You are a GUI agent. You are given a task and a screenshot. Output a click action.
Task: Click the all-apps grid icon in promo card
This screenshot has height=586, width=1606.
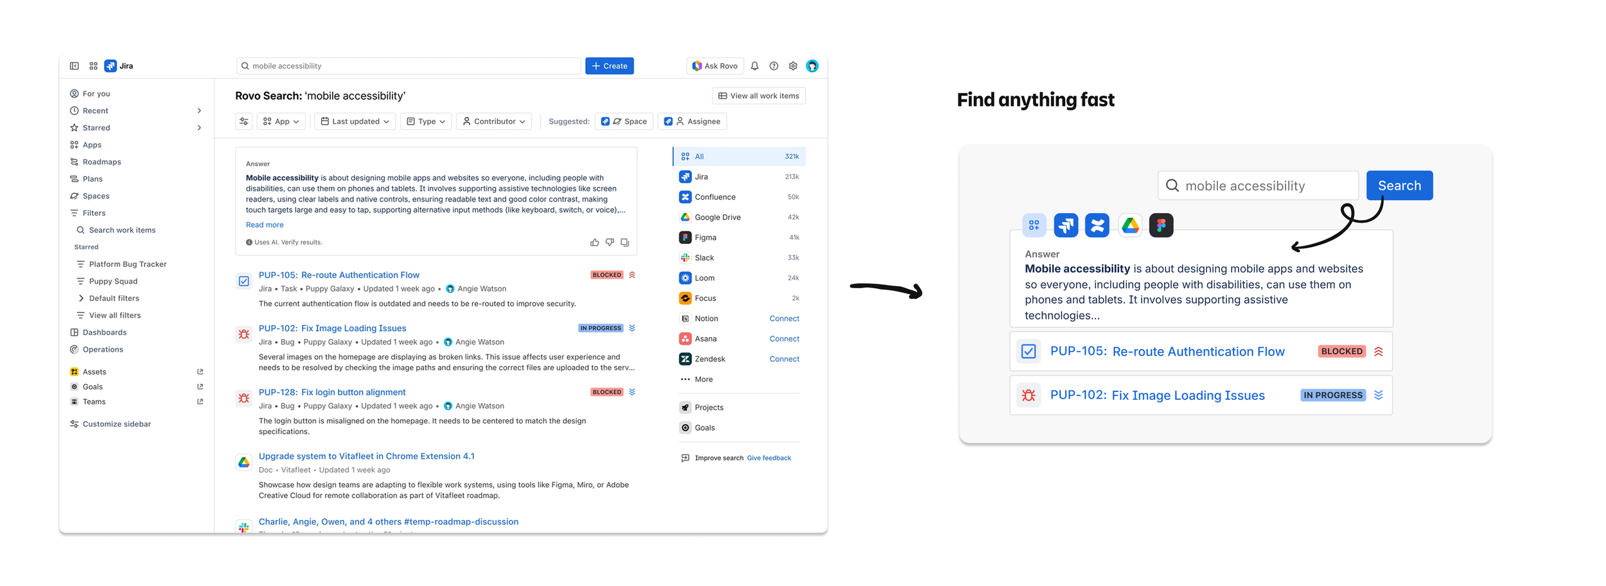1034,225
